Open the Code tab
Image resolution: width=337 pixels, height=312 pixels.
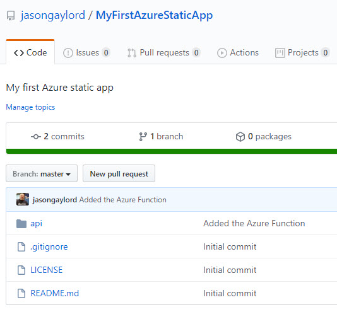point(30,52)
